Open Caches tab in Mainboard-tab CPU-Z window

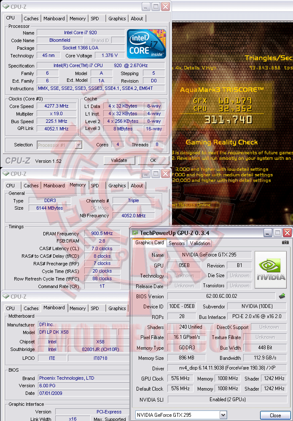point(31,308)
